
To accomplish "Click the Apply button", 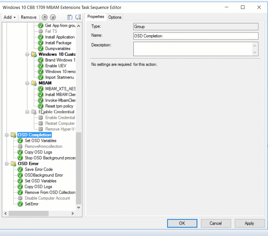I will (x=250, y=223).
